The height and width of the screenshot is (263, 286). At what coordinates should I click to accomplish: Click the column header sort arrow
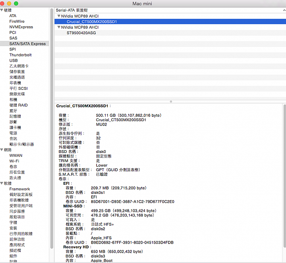tap(284, 10)
